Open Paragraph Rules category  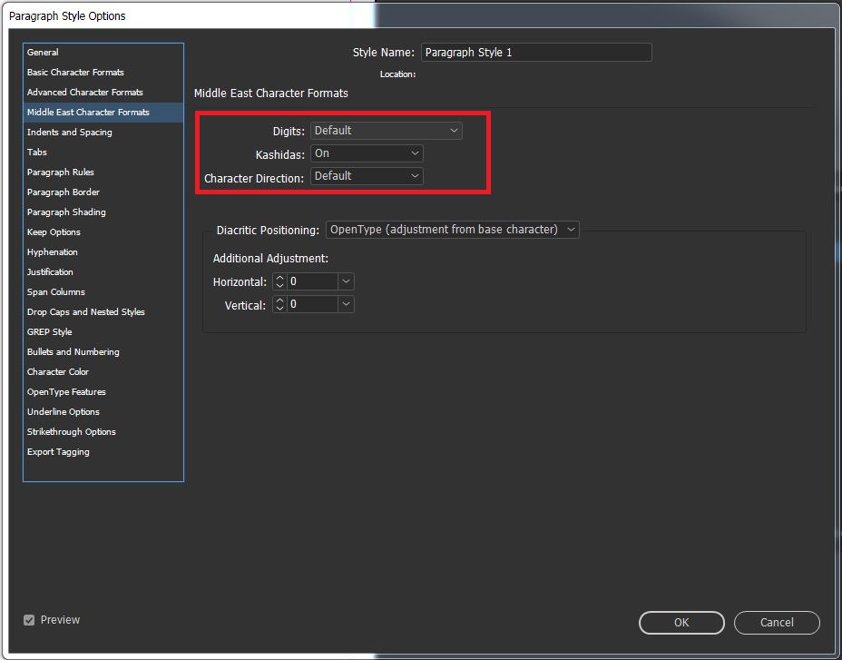coord(103,172)
